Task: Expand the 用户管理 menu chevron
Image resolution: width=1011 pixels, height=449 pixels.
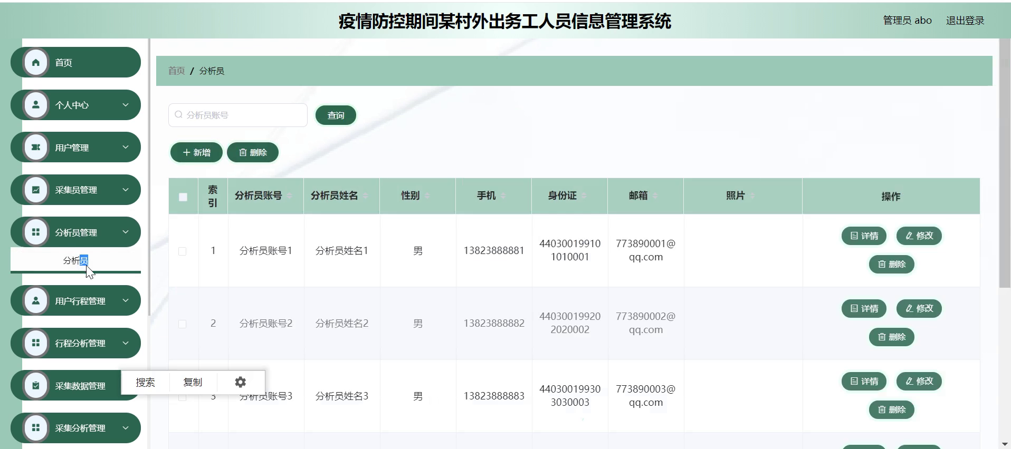Action: [126, 147]
